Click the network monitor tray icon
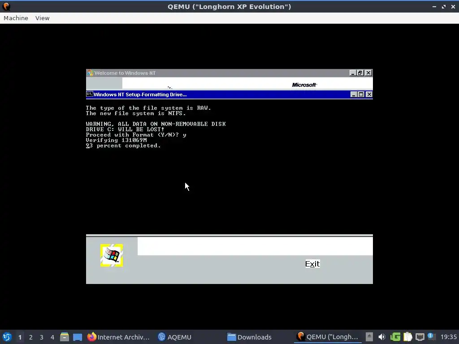Viewport: 459px width, 344px height. click(x=420, y=337)
